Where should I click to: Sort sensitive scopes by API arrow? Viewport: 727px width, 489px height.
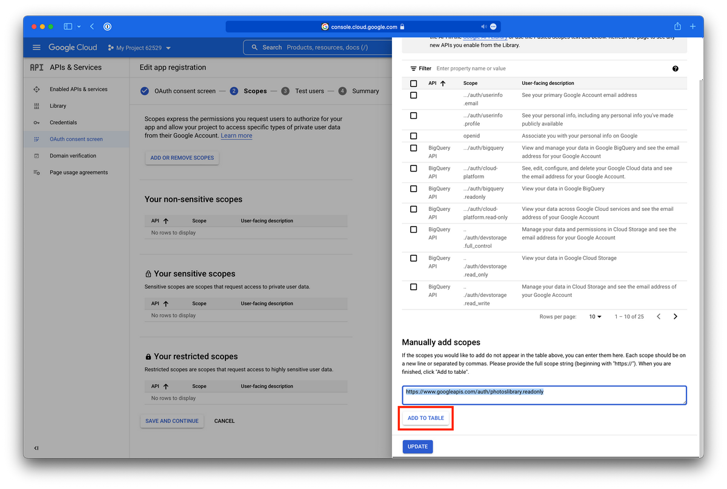click(x=166, y=304)
